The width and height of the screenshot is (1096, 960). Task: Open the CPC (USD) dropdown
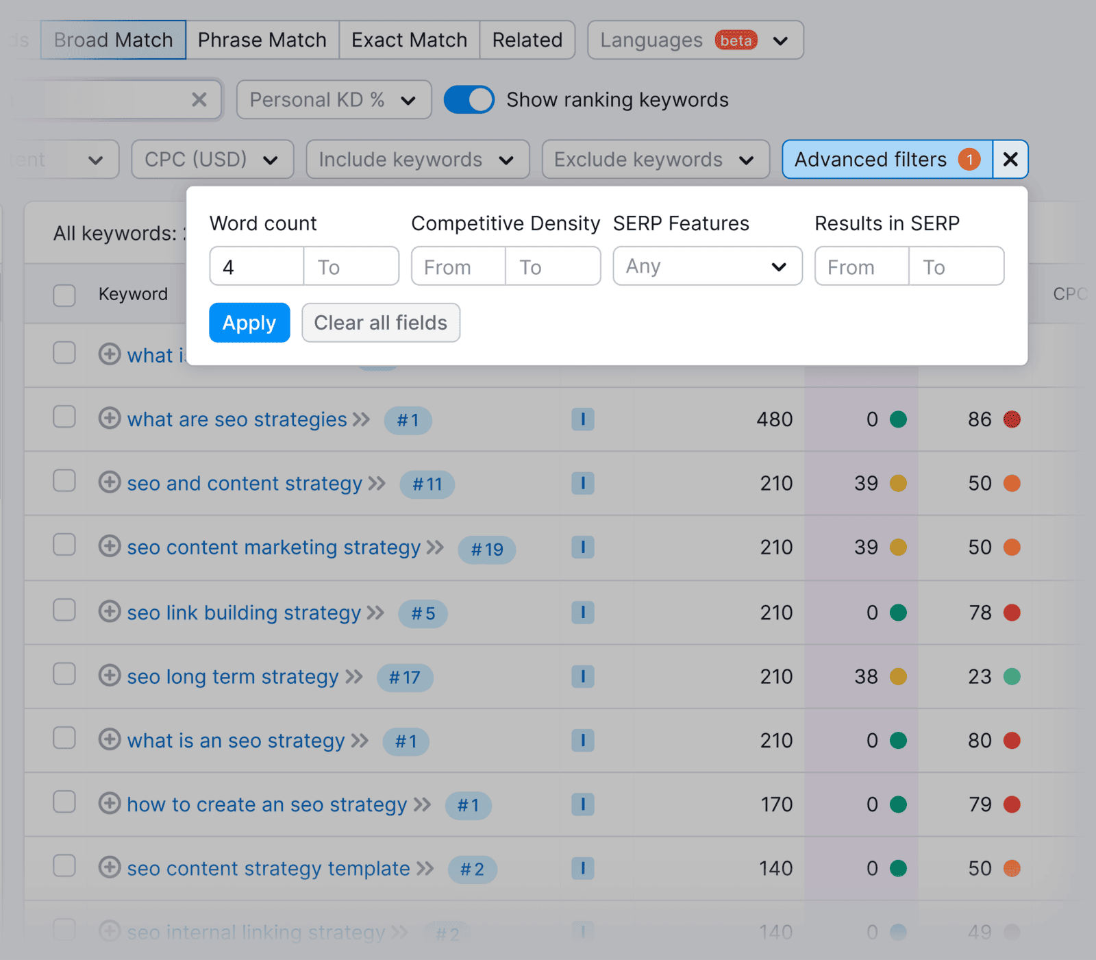pyautogui.click(x=212, y=160)
